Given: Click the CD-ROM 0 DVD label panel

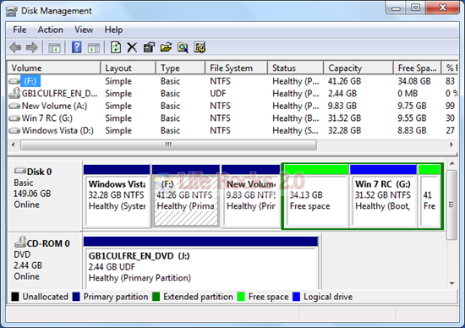Looking at the screenshot, I should pos(45,261).
